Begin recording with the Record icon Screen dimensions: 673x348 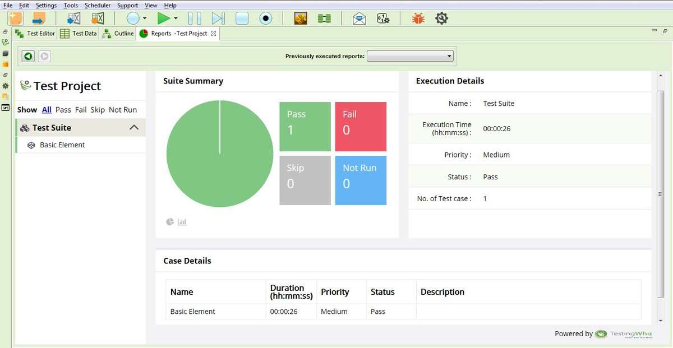265,18
